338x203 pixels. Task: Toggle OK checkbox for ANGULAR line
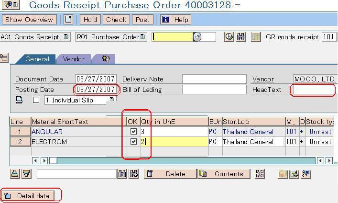coord(134,131)
